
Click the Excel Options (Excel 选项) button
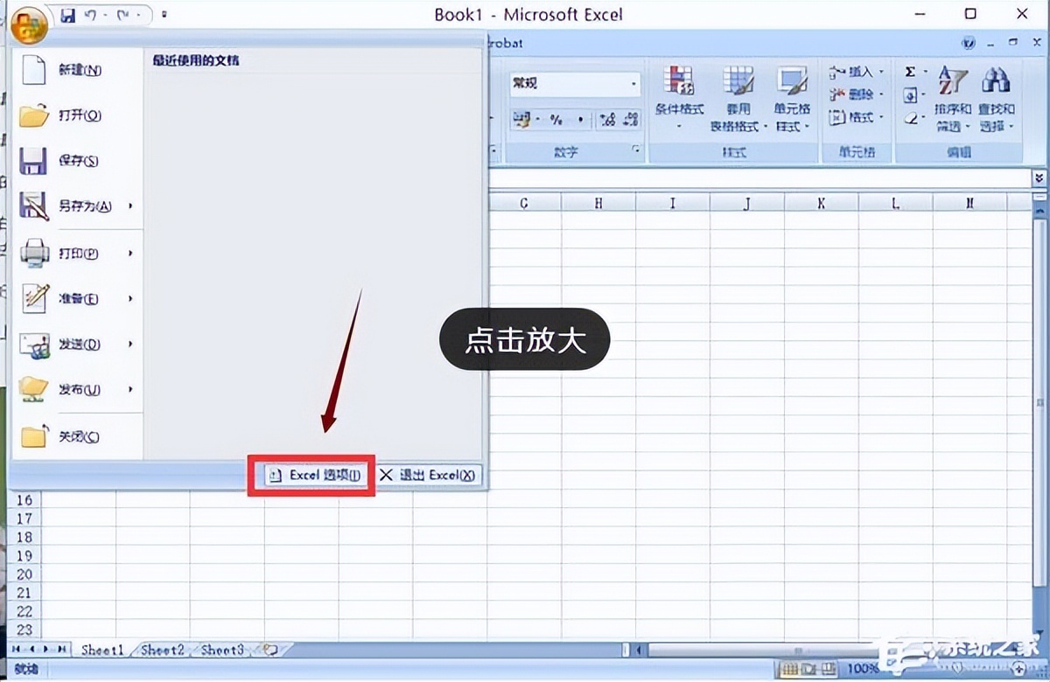(313, 475)
